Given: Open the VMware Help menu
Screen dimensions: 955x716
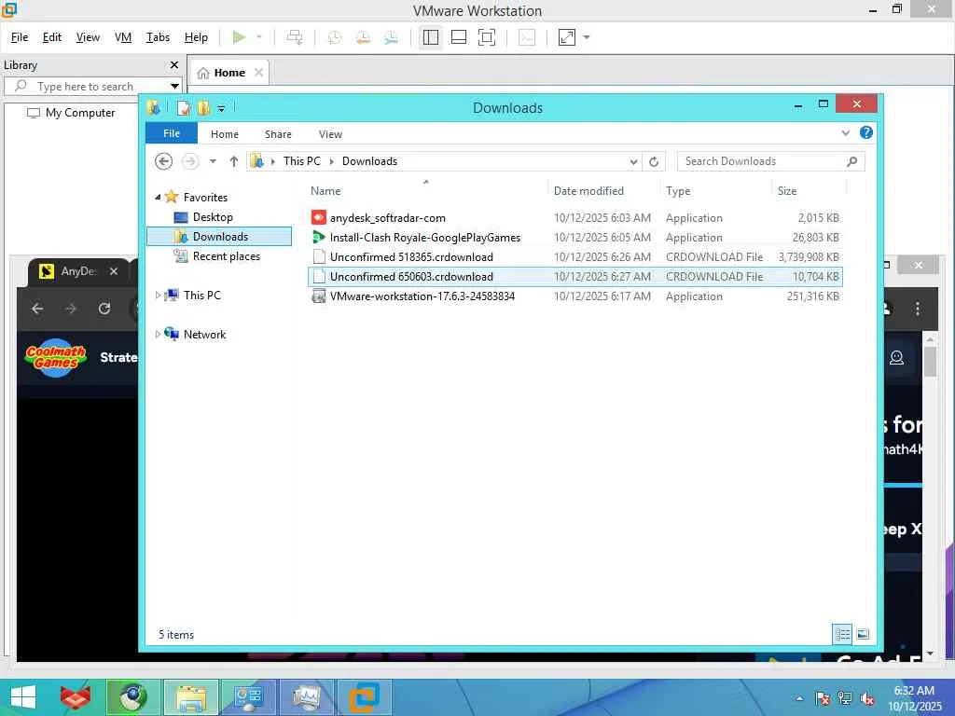Looking at the screenshot, I should click(196, 37).
